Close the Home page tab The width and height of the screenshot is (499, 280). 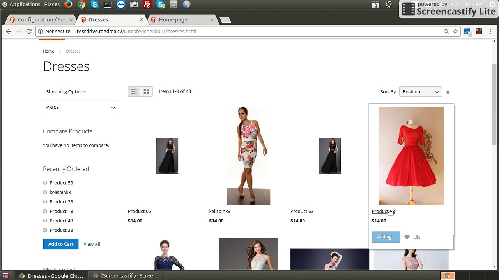[x=212, y=19]
